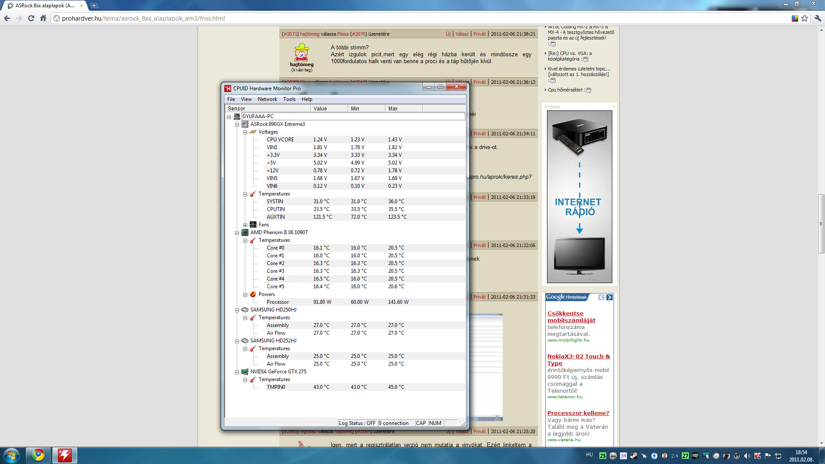Click the Action Center flag tray icon
This screenshot has width=825, height=464.
pos(768,456)
